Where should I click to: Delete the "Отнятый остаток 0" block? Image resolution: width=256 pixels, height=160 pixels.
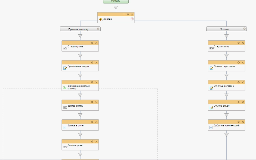point(243,82)
